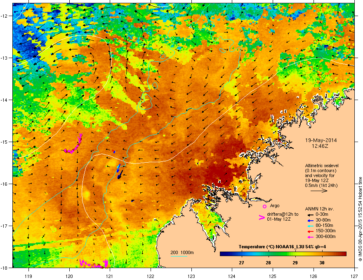Click the latitude label -12
Image resolution: width=363 pixels, height=280 pixels.
point(4,16)
